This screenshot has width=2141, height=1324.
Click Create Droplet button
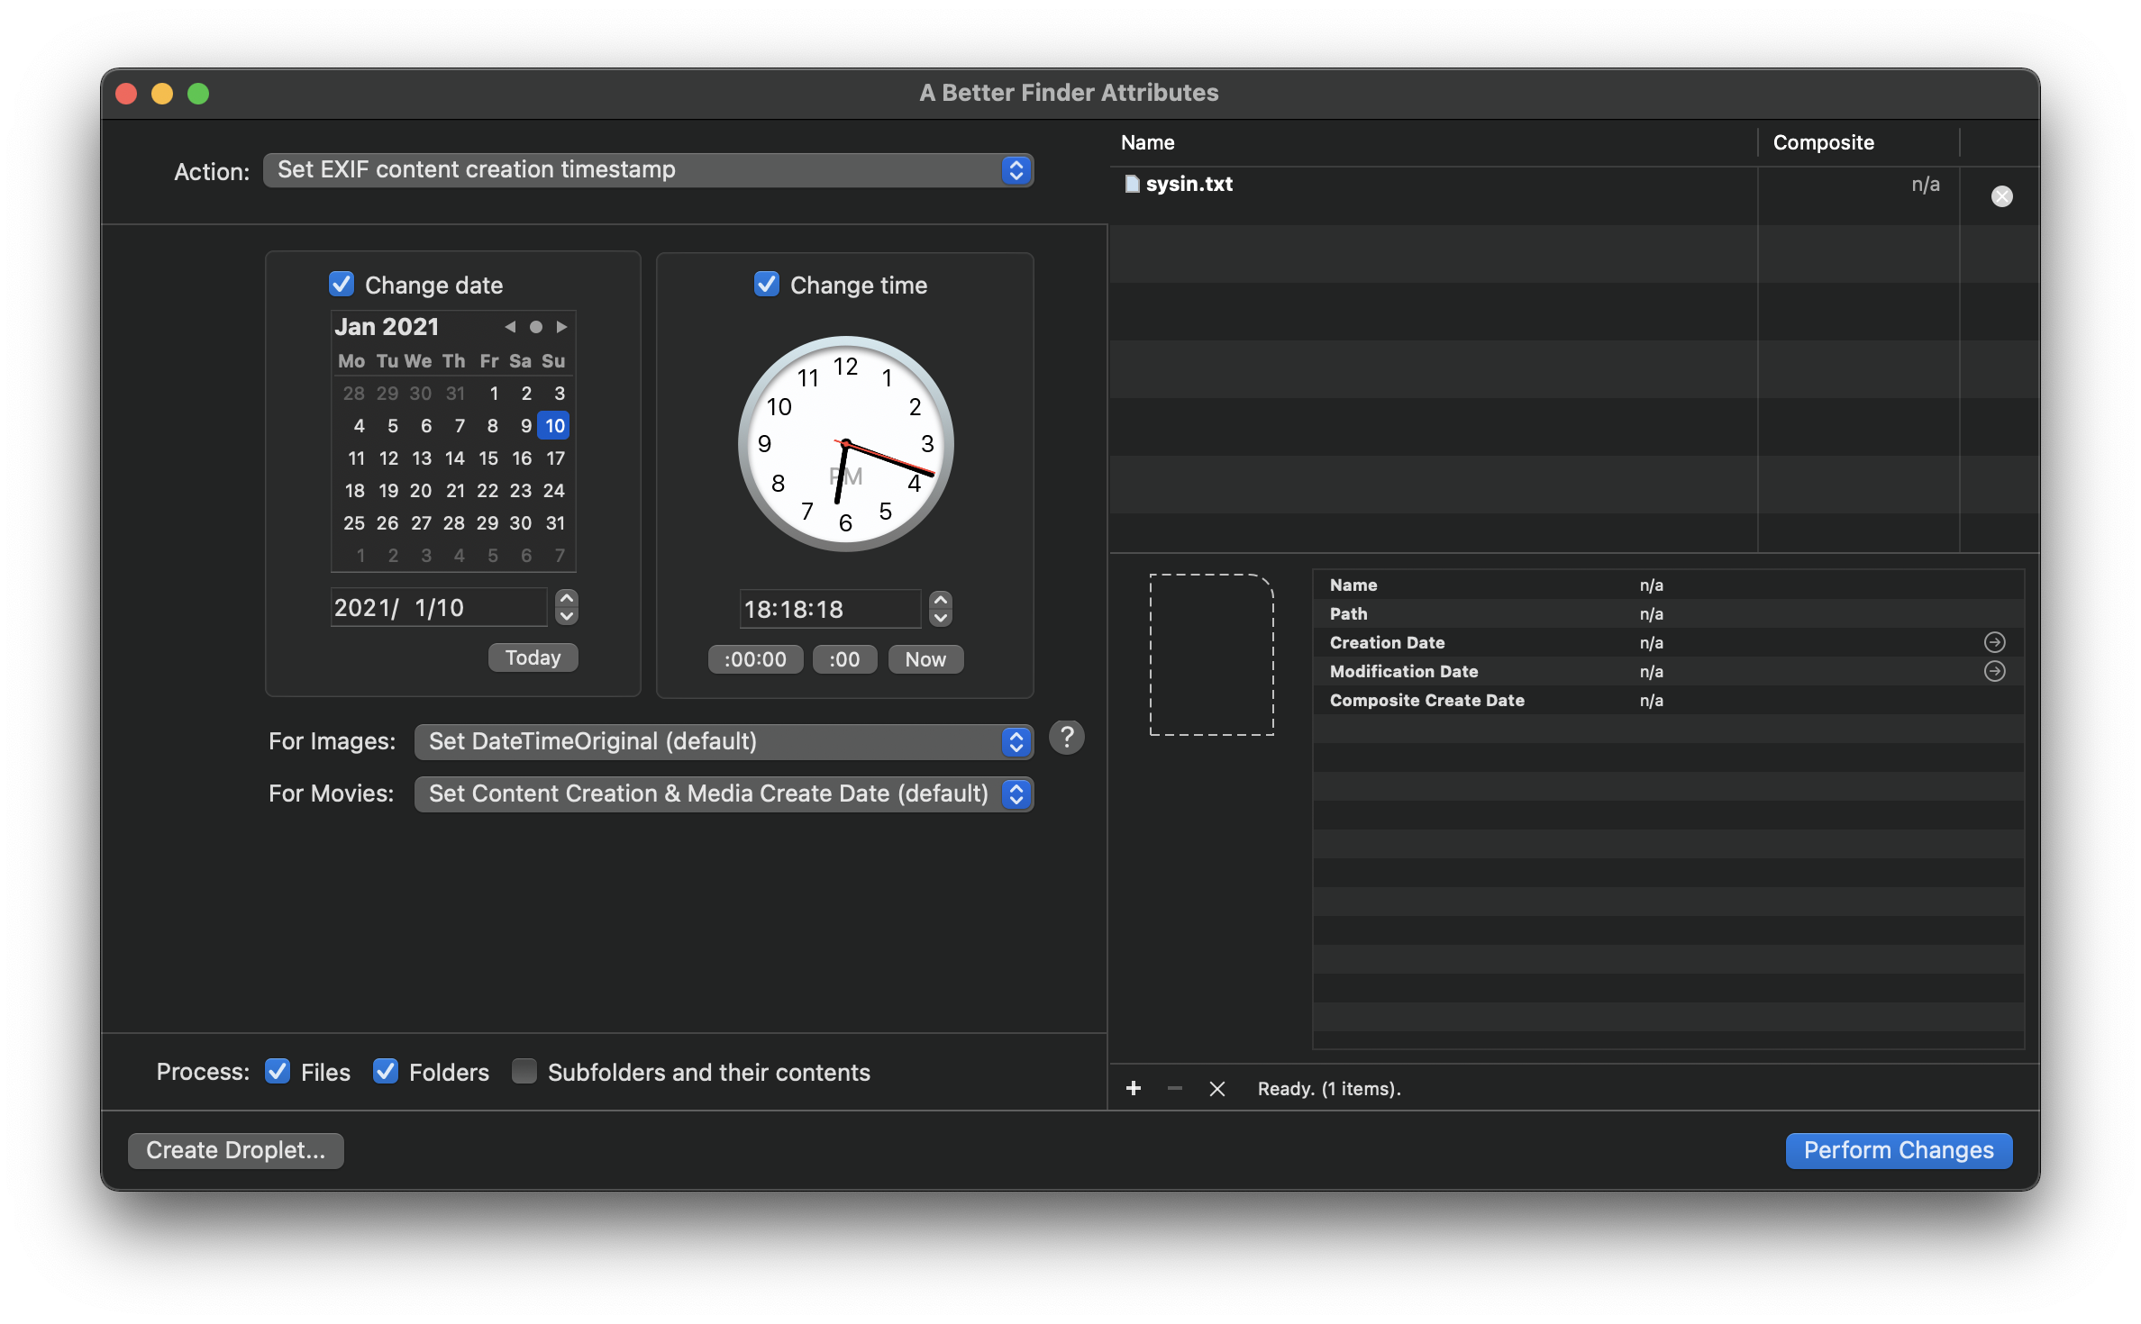(x=234, y=1151)
